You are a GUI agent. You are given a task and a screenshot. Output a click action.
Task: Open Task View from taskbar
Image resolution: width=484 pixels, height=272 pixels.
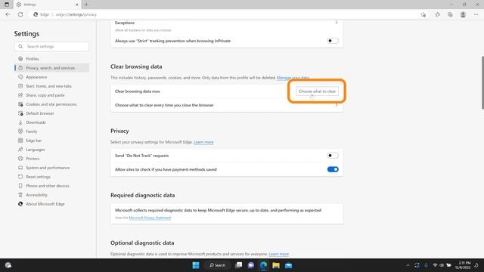[x=239, y=265]
